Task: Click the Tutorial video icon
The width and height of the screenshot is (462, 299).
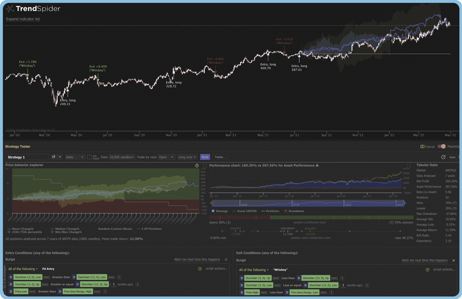Action: click(422, 146)
